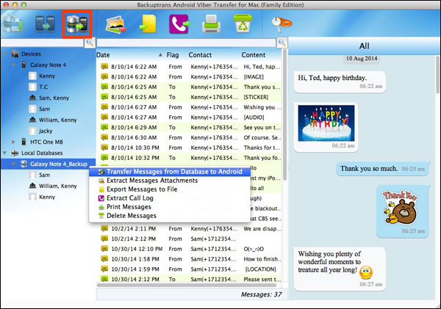The image size is (441, 309).
Task: Click the Backup Messages toolbar icon
Action: (13, 23)
